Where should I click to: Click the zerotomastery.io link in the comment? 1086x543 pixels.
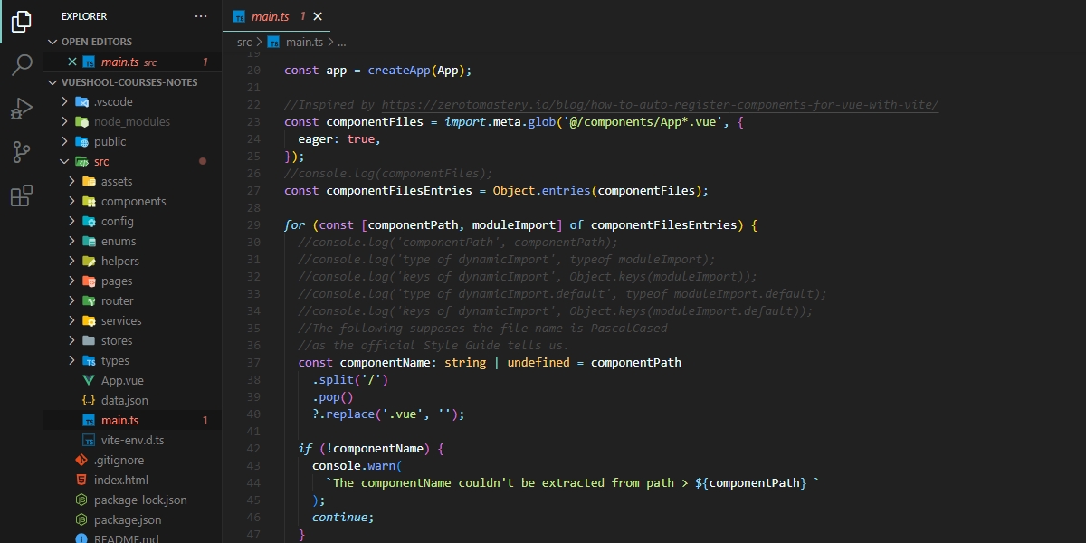tap(659, 105)
